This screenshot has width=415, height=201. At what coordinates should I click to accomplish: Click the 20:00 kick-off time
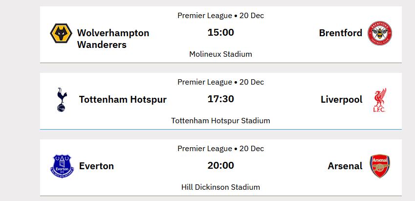point(220,166)
